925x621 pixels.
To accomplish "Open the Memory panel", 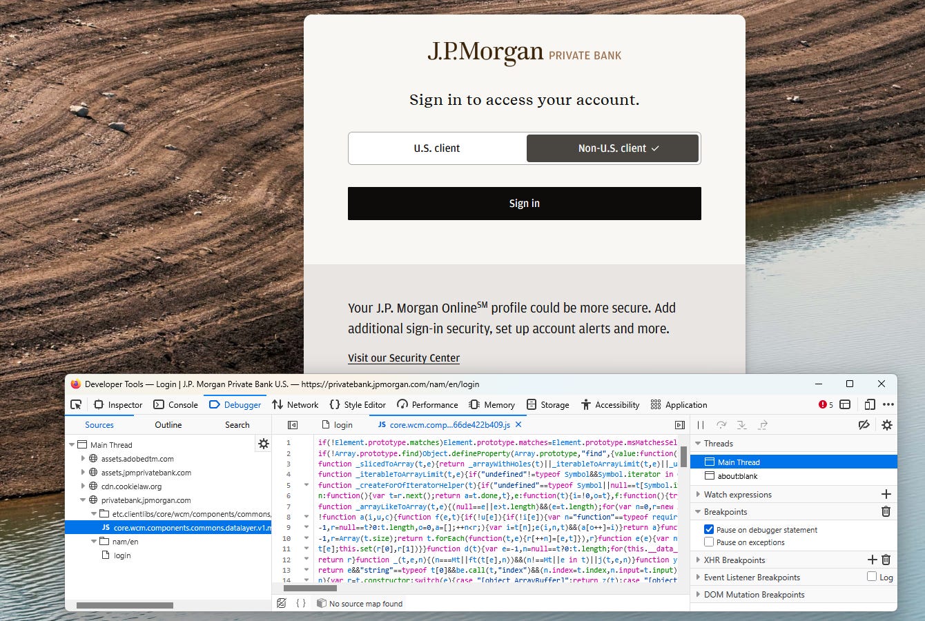I will pyautogui.click(x=491, y=404).
